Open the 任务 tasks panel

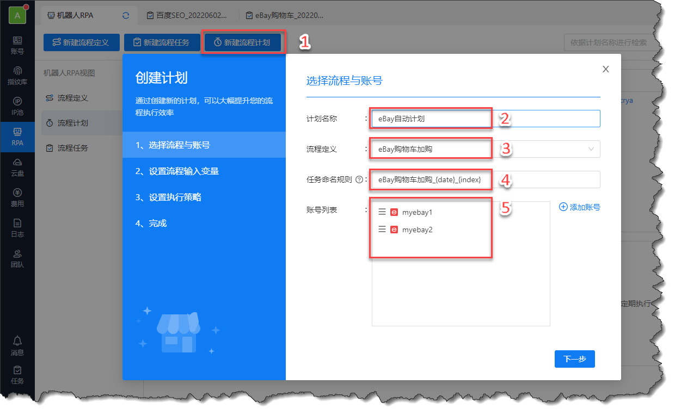pyautogui.click(x=17, y=374)
